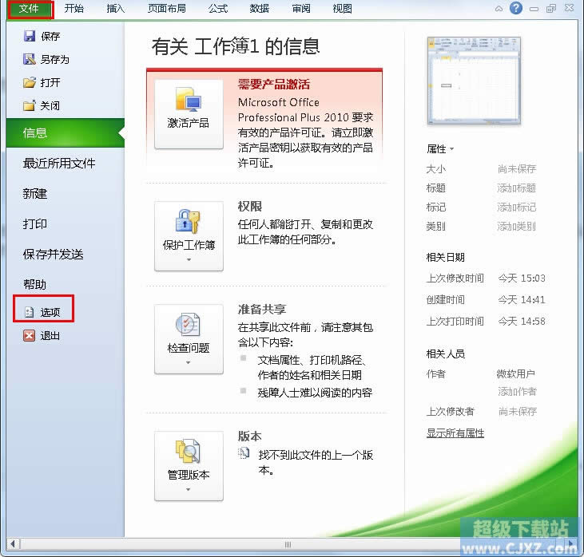This screenshot has width=584, height=557.
Task: Click the horizontal scrollbar left arrow
Action: (13, 543)
